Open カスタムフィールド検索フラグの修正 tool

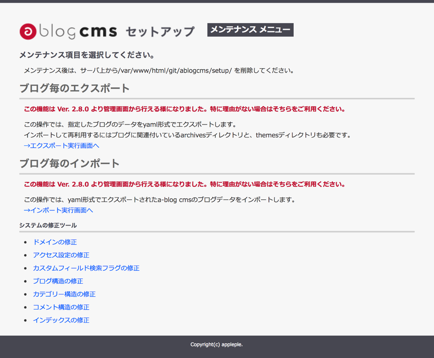point(86,268)
